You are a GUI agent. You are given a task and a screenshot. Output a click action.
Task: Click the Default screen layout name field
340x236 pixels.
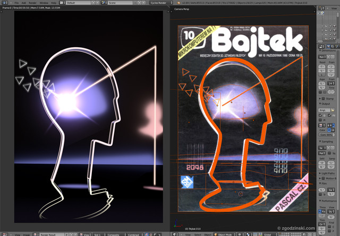78,3
